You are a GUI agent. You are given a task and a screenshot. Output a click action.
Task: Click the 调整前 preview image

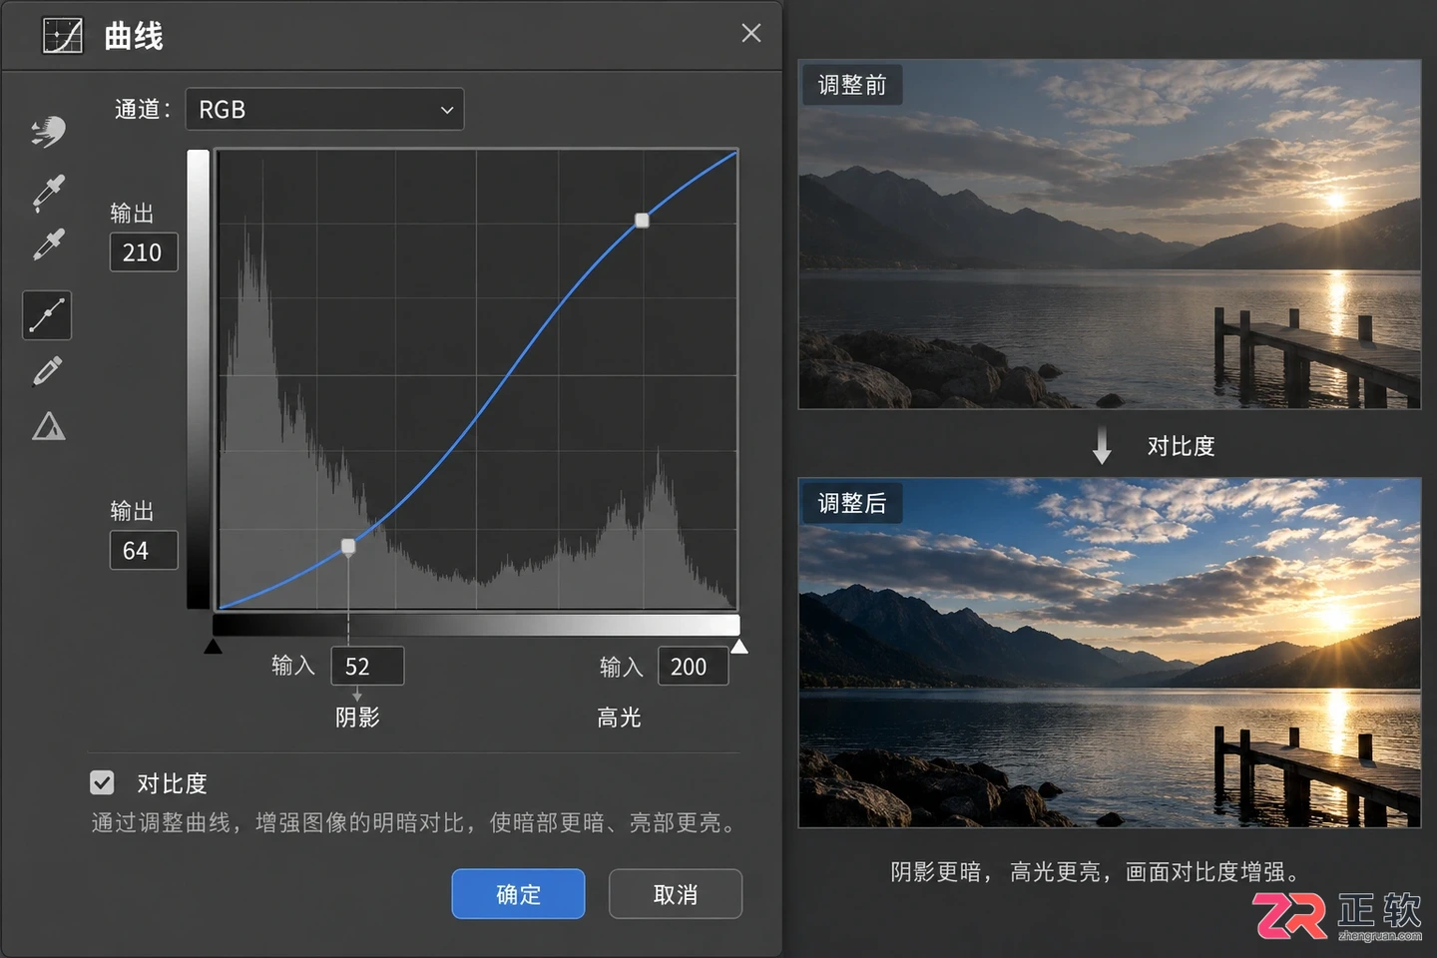(1110, 235)
